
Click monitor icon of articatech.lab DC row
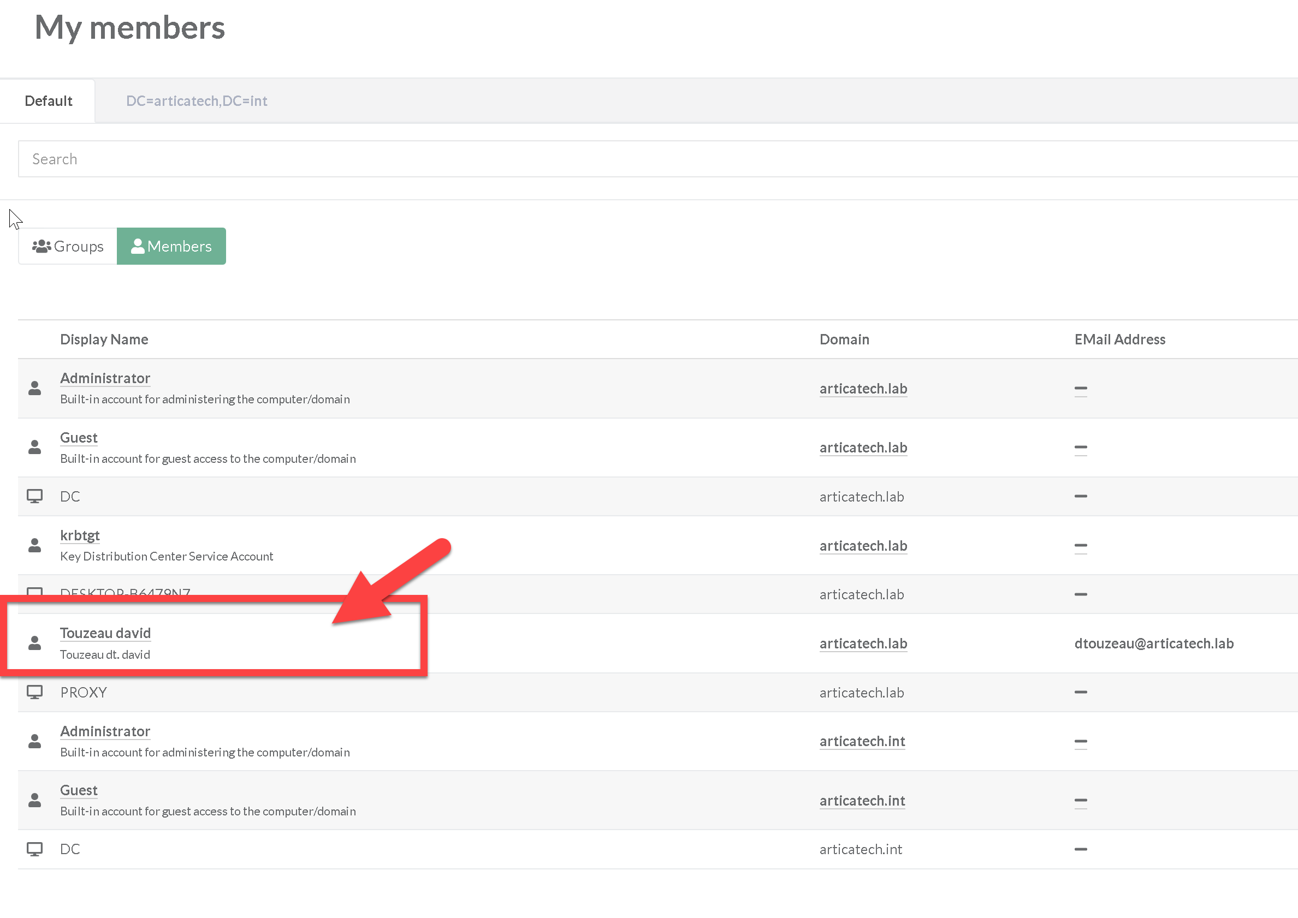click(x=34, y=496)
